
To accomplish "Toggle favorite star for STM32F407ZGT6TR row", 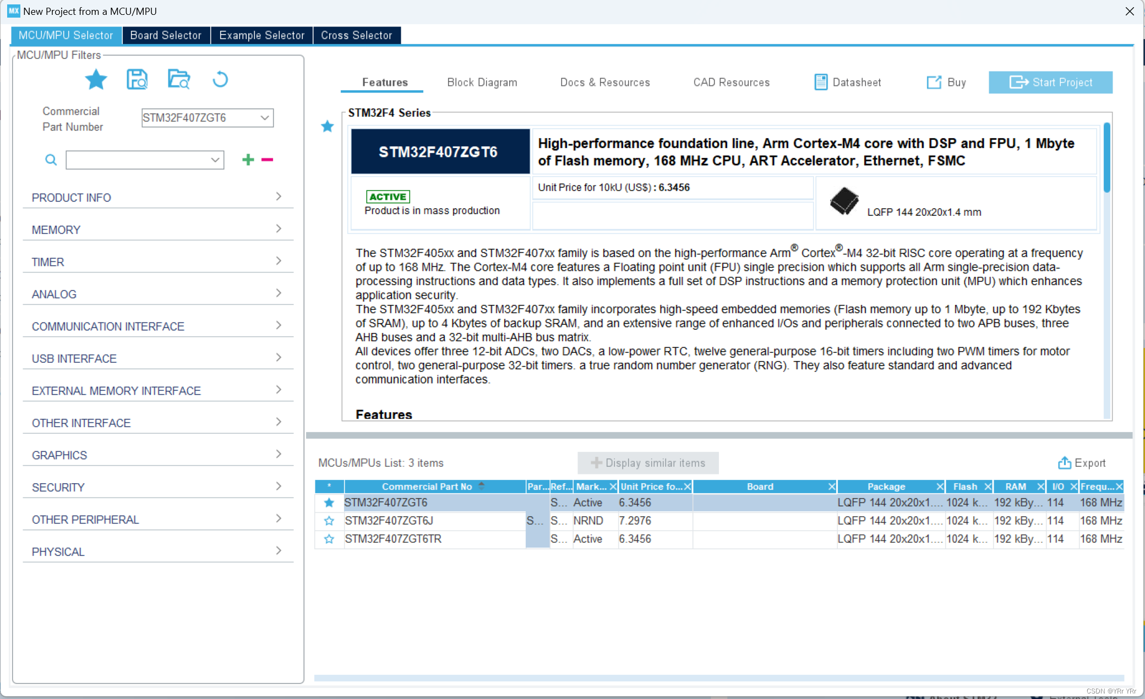I will 329,539.
